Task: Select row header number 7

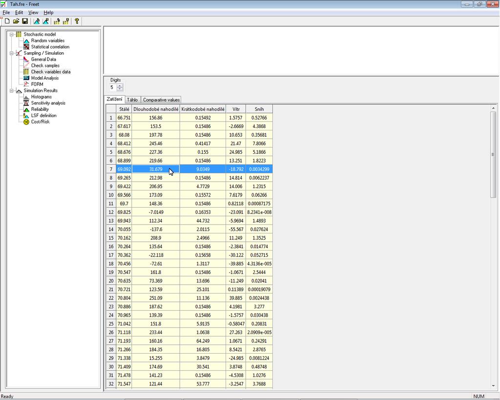Action: pyautogui.click(x=111, y=169)
